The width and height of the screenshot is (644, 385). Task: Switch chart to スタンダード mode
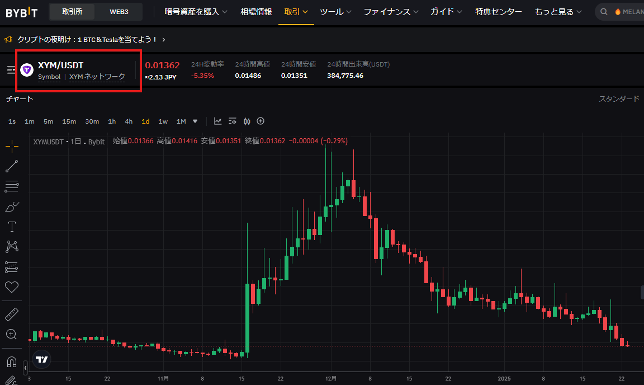619,98
